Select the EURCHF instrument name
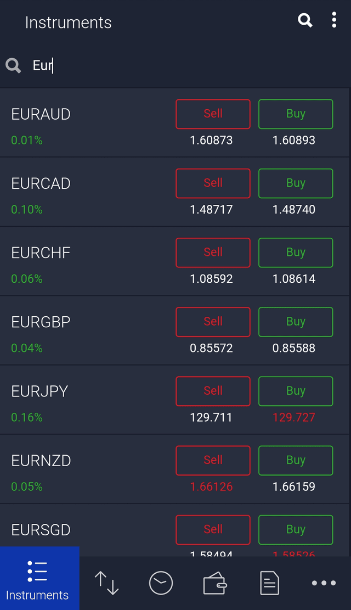The height and width of the screenshot is (610, 351). (40, 252)
